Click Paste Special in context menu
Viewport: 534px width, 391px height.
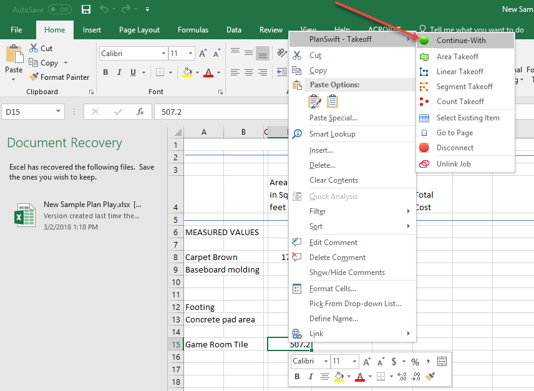352,118
